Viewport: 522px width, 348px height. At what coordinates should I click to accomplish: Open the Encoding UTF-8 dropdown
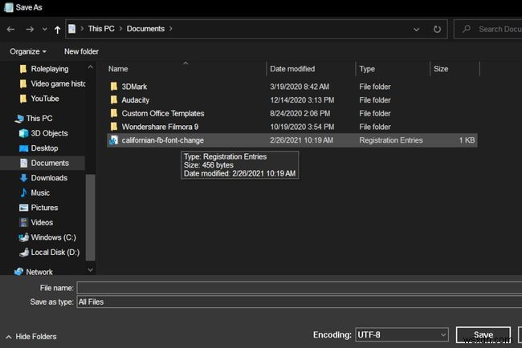(x=402, y=334)
